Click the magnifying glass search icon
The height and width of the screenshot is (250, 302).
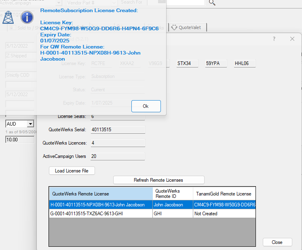pyautogui.click(x=212, y=3)
